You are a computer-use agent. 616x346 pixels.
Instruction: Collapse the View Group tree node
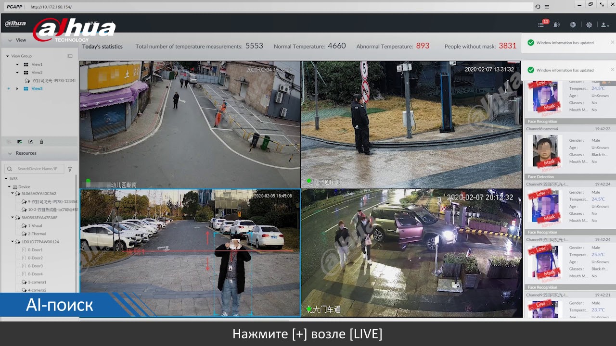pos(8,56)
